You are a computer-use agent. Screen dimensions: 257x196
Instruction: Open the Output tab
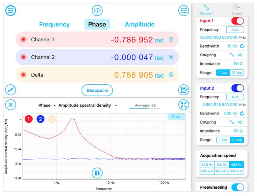click(x=237, y=10)
